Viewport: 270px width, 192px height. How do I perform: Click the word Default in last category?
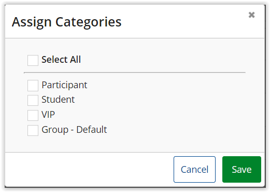point(92,130)
